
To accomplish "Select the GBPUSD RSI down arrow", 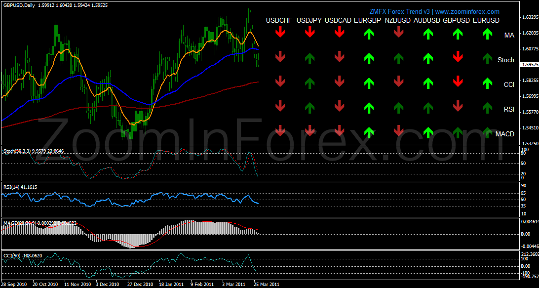I will [x=458, y=107].
